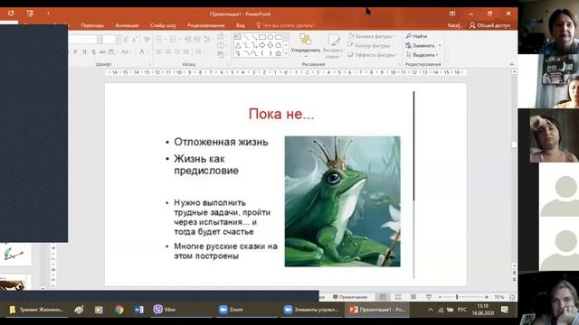The height and width of the screenshot is (325, 579).
Task: Open Упорядочить arrange dropdown
Action: tap(306, 46)
